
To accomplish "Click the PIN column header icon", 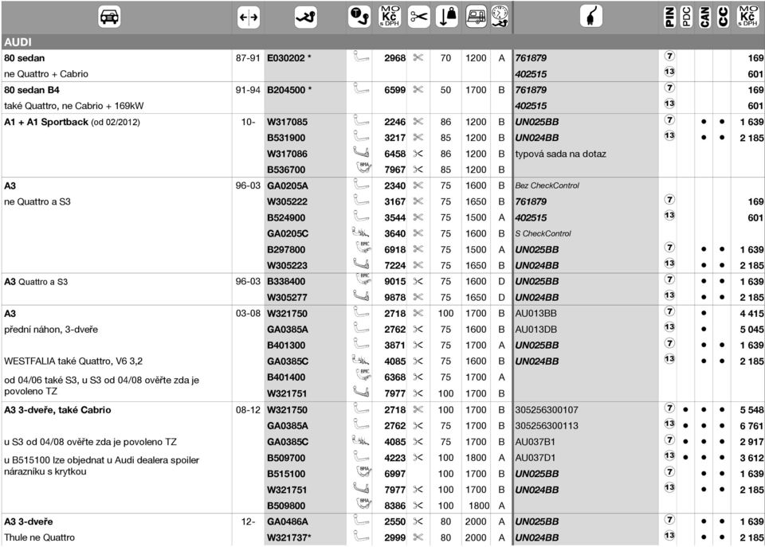I will (x=669, y=17).
